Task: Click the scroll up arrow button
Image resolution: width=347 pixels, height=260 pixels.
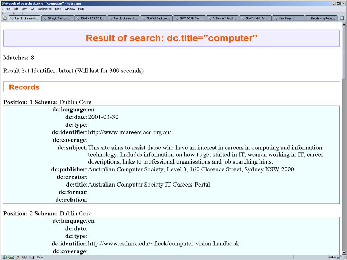Action: coord(344,24)
